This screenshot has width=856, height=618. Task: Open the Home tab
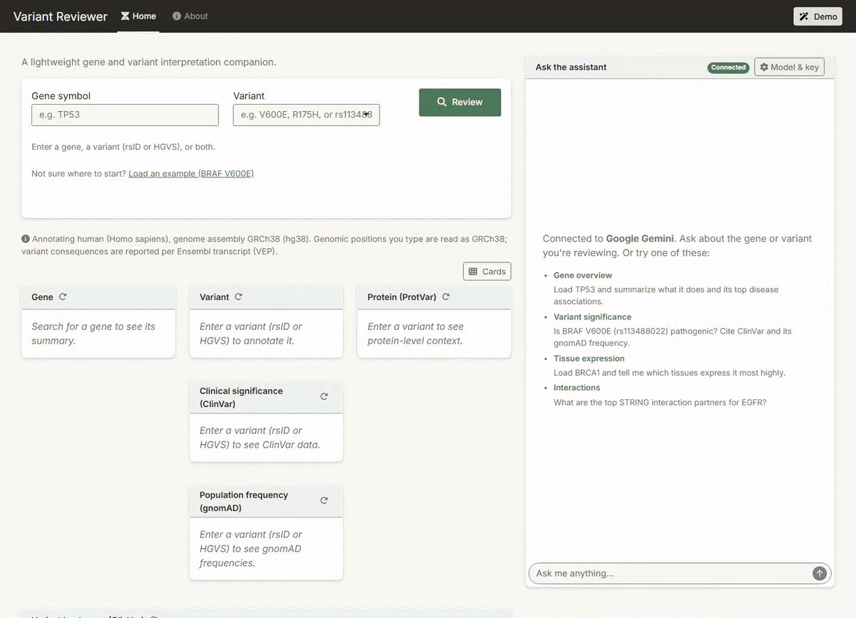click(x=138, y=16)
